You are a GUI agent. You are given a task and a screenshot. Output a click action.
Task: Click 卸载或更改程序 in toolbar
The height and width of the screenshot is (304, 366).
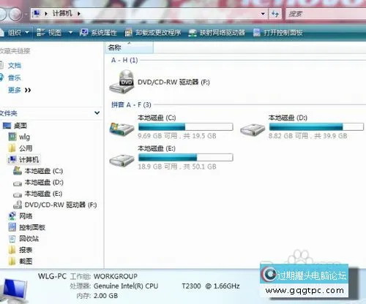click(x=153, y=32)
